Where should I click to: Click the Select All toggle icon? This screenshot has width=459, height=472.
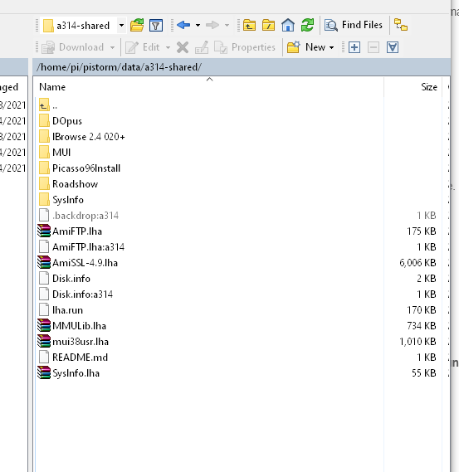point(393,47)
